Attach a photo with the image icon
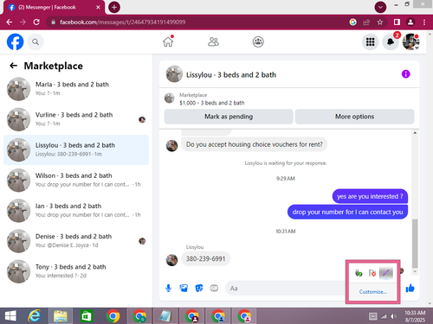433x324 pixels. click(x=184, y=288)
